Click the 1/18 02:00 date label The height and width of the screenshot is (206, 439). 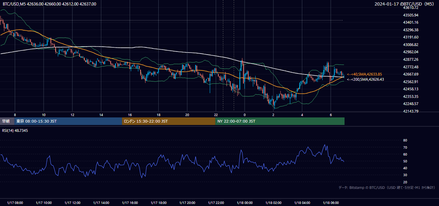273,203
